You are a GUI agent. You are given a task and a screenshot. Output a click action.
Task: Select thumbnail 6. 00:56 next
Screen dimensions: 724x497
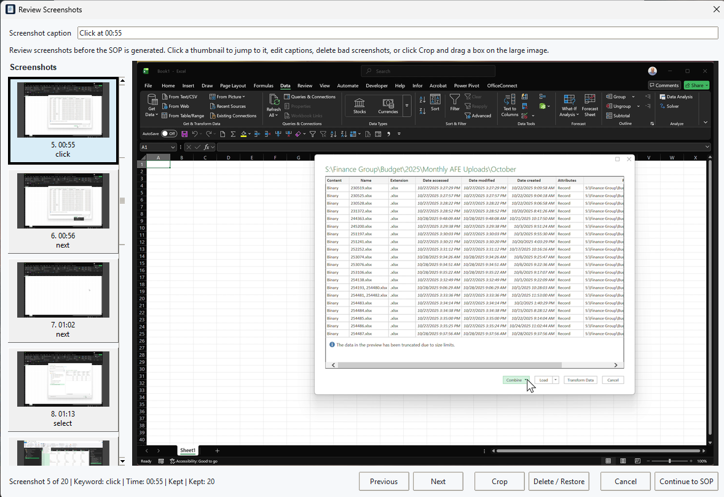[x=63, y=211]
